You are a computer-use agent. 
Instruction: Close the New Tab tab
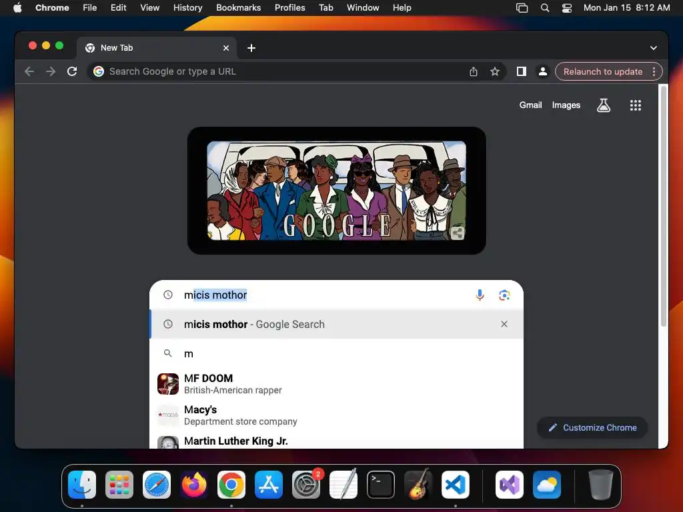(x=225, y=48)
